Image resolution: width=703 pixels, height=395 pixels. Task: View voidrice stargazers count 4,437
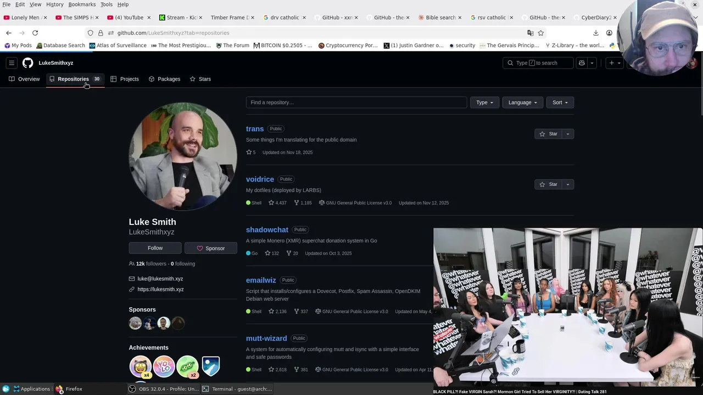pos(277,203)
